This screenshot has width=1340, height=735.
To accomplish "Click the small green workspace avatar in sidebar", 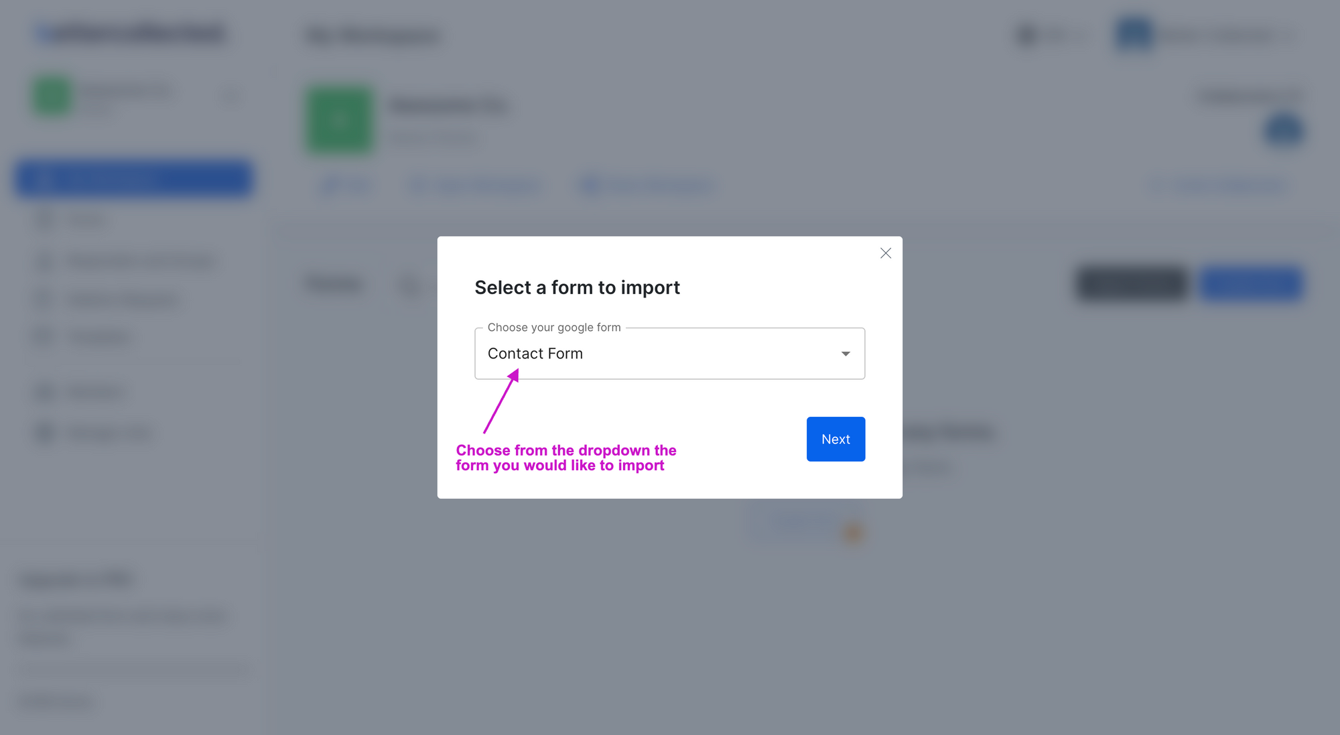I will point(52,96).
